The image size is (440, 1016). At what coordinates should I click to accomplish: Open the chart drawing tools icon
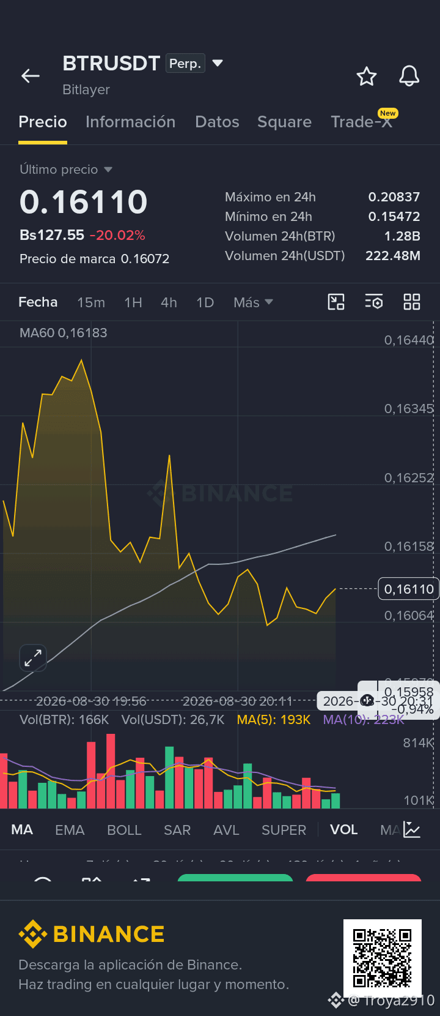[336, 302]
